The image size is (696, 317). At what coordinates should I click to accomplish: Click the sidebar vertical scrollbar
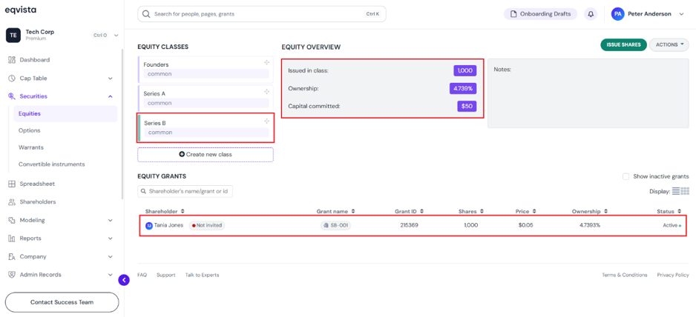pos(122,124)
